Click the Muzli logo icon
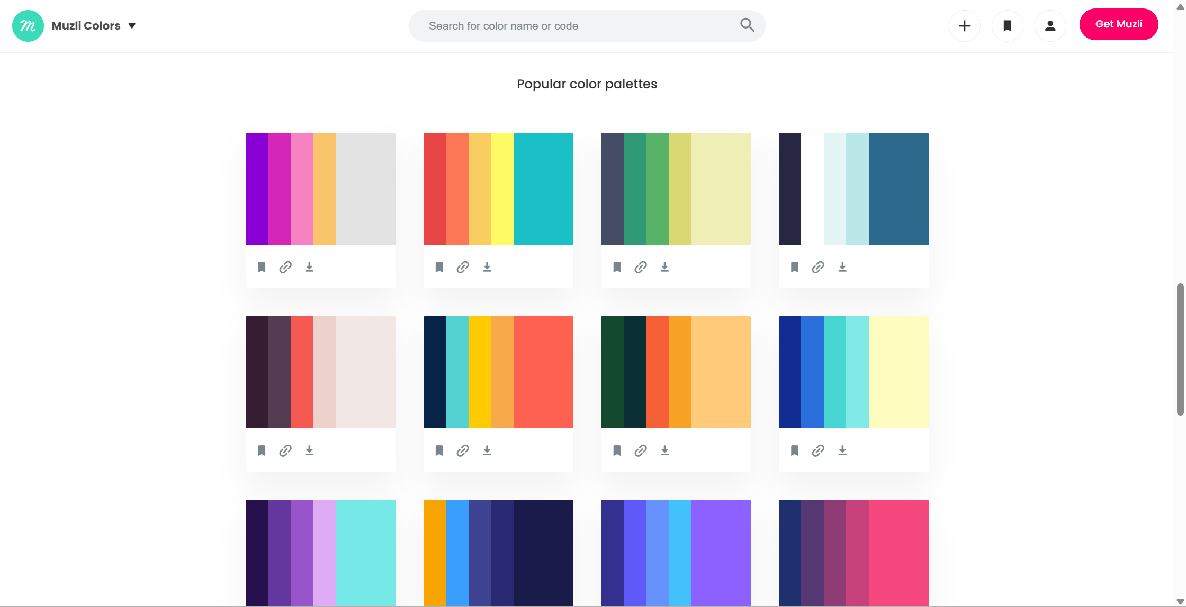1186x607 pixels. point(28,26)
